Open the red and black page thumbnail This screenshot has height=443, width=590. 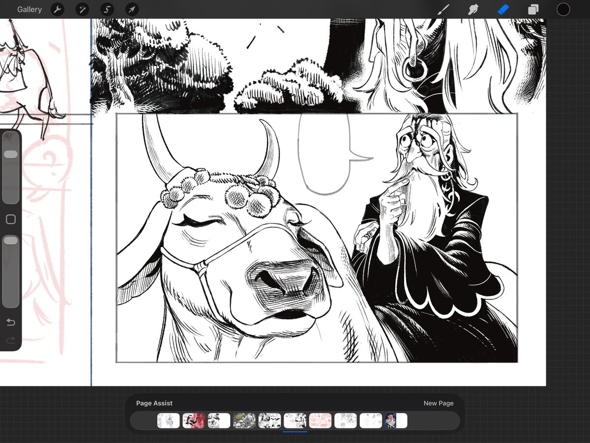[x=194, y=420]
